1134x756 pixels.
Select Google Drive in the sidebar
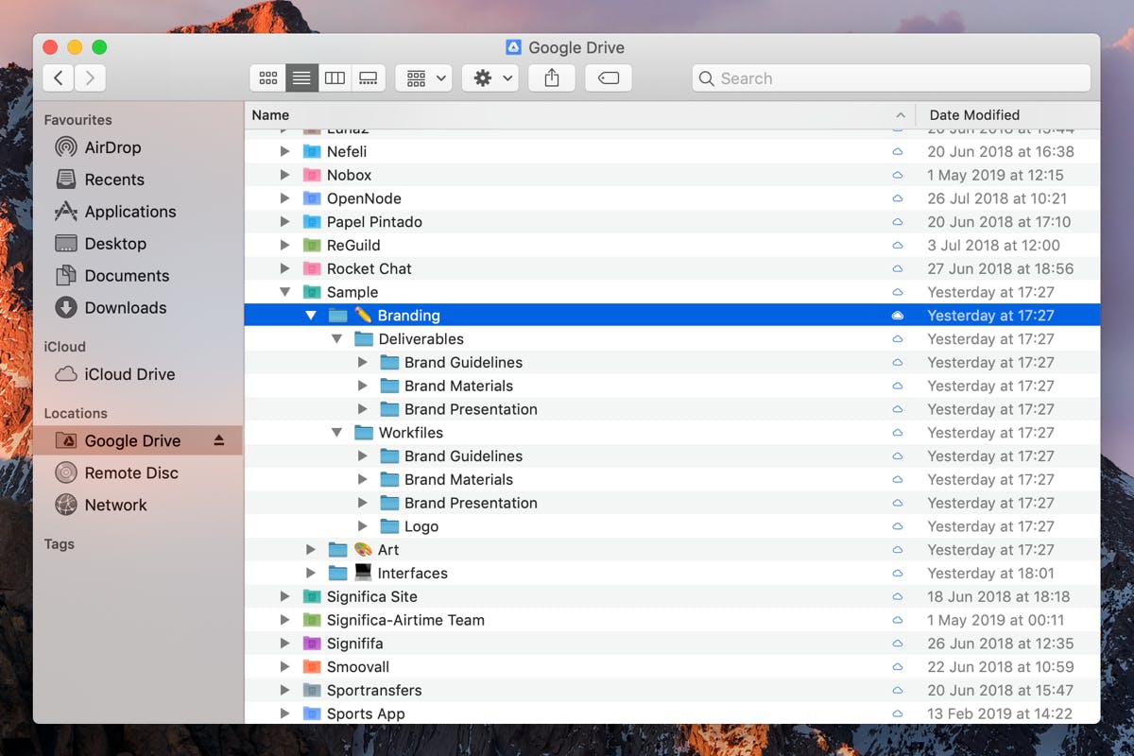(x=137, y=441)
